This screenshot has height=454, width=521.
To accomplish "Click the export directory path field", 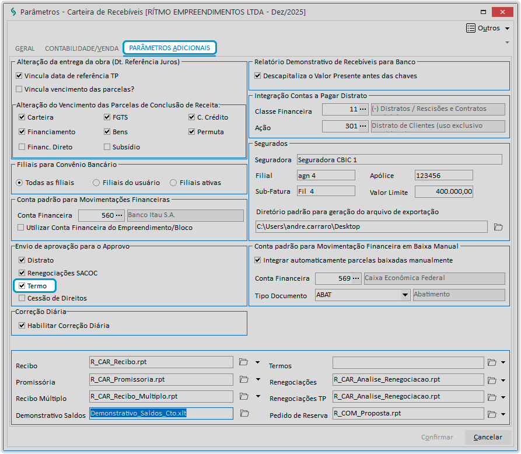I will pos(372,226).
